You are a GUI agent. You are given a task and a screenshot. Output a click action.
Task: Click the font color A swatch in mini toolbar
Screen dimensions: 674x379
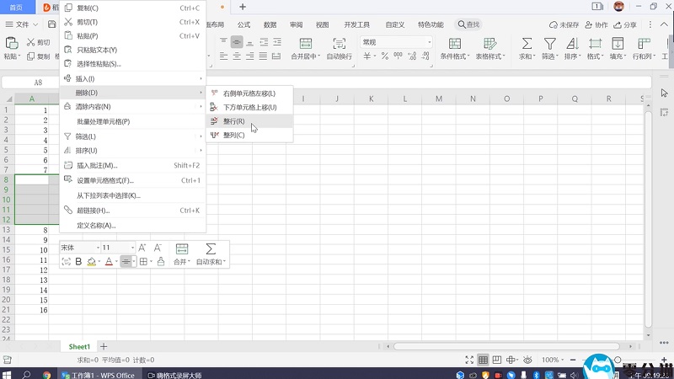108,262
